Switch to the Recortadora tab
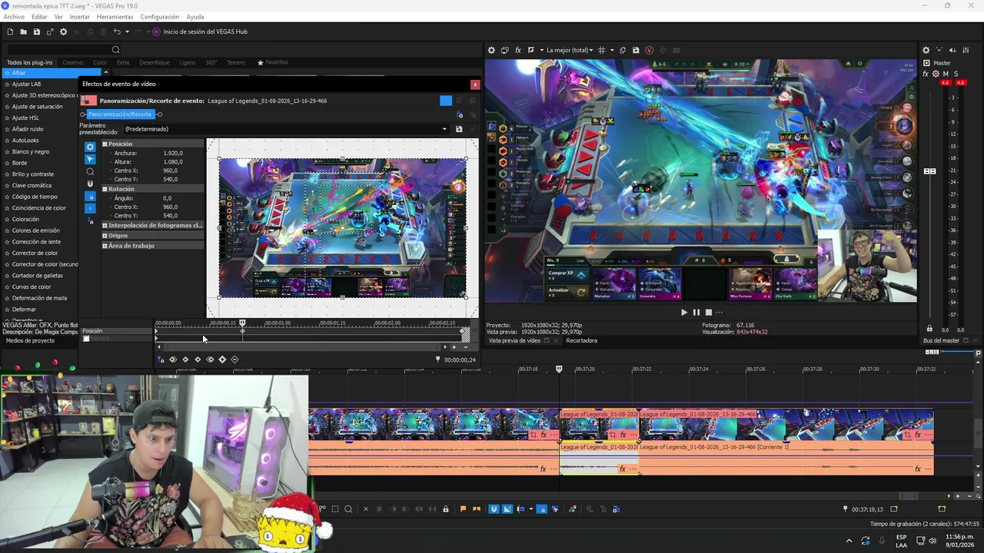Screen dimensions: 984x553 click(x=581, y=340)
